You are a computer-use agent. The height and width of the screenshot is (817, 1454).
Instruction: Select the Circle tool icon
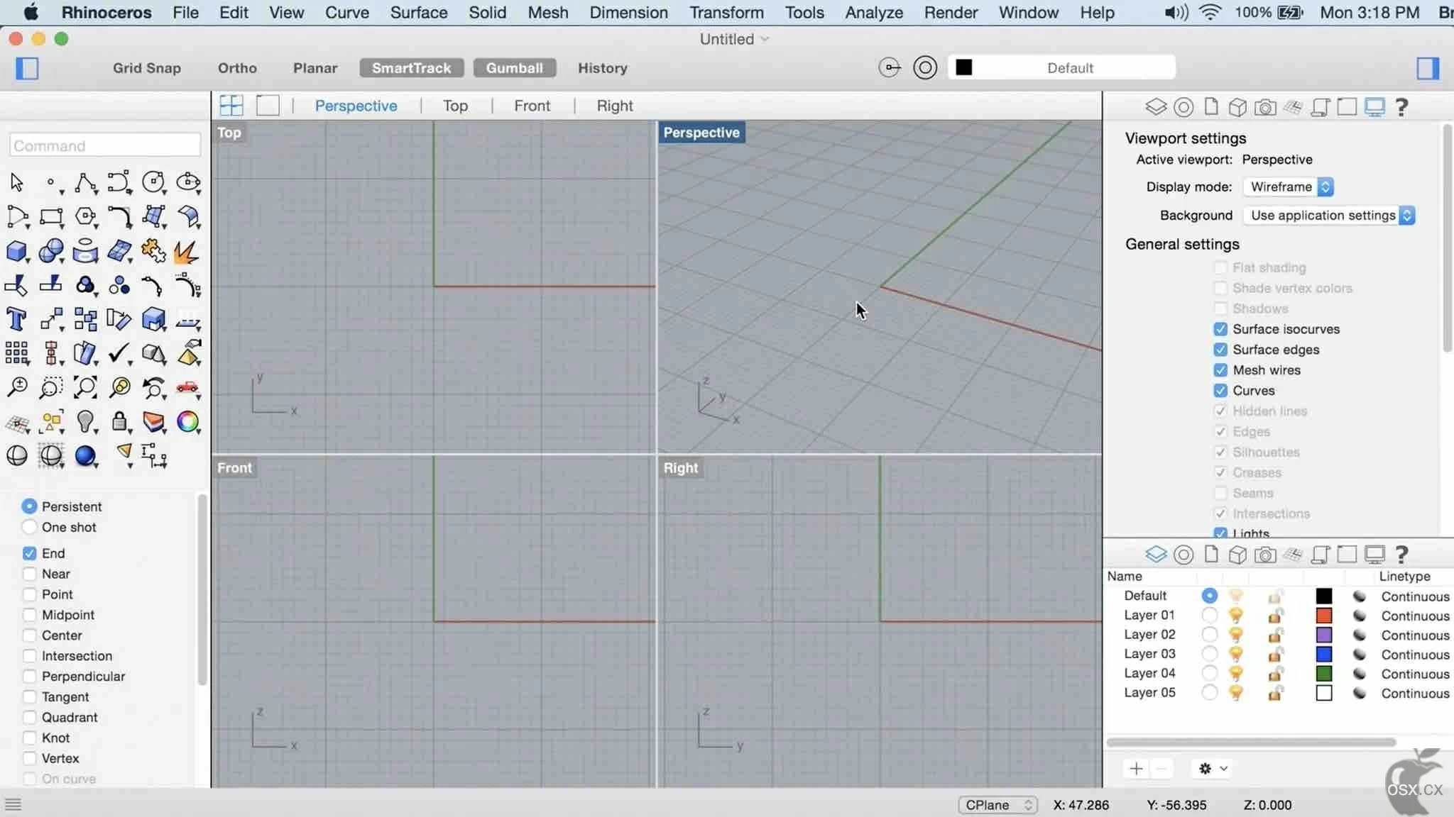[153, 182]
